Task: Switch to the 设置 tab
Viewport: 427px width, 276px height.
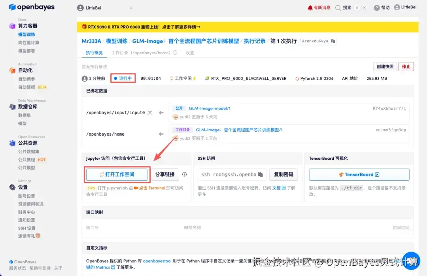Action: pos(190,53)
